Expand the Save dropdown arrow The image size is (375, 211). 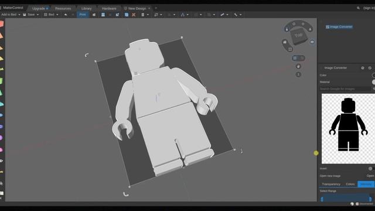37,15
